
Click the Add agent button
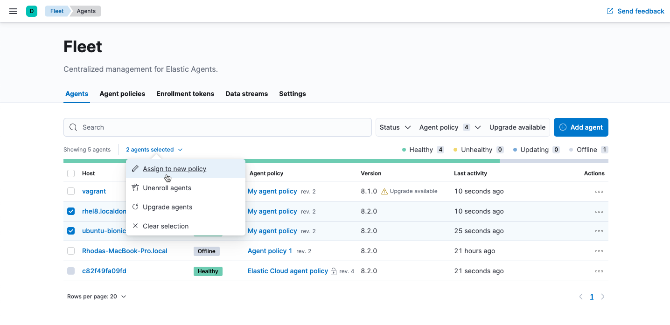(x=581, y=127)
